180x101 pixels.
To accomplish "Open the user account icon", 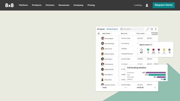I will [x=147, y=5].
